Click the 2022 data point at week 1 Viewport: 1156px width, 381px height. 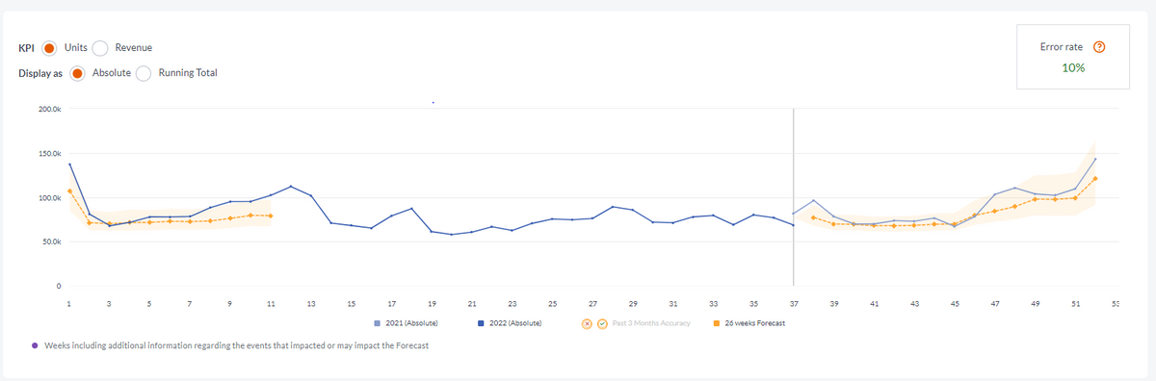pos(69,165)
